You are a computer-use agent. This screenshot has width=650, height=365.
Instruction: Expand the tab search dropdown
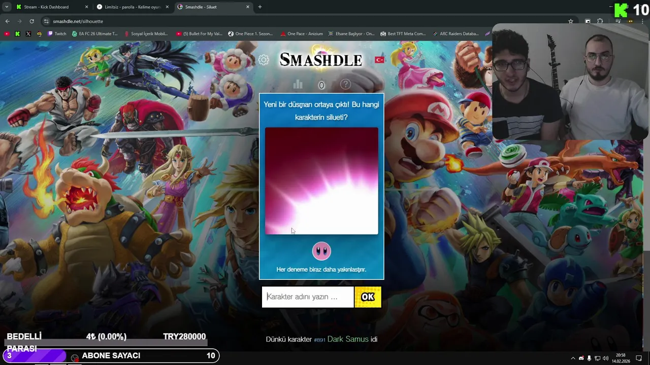(x=7, y=7)
